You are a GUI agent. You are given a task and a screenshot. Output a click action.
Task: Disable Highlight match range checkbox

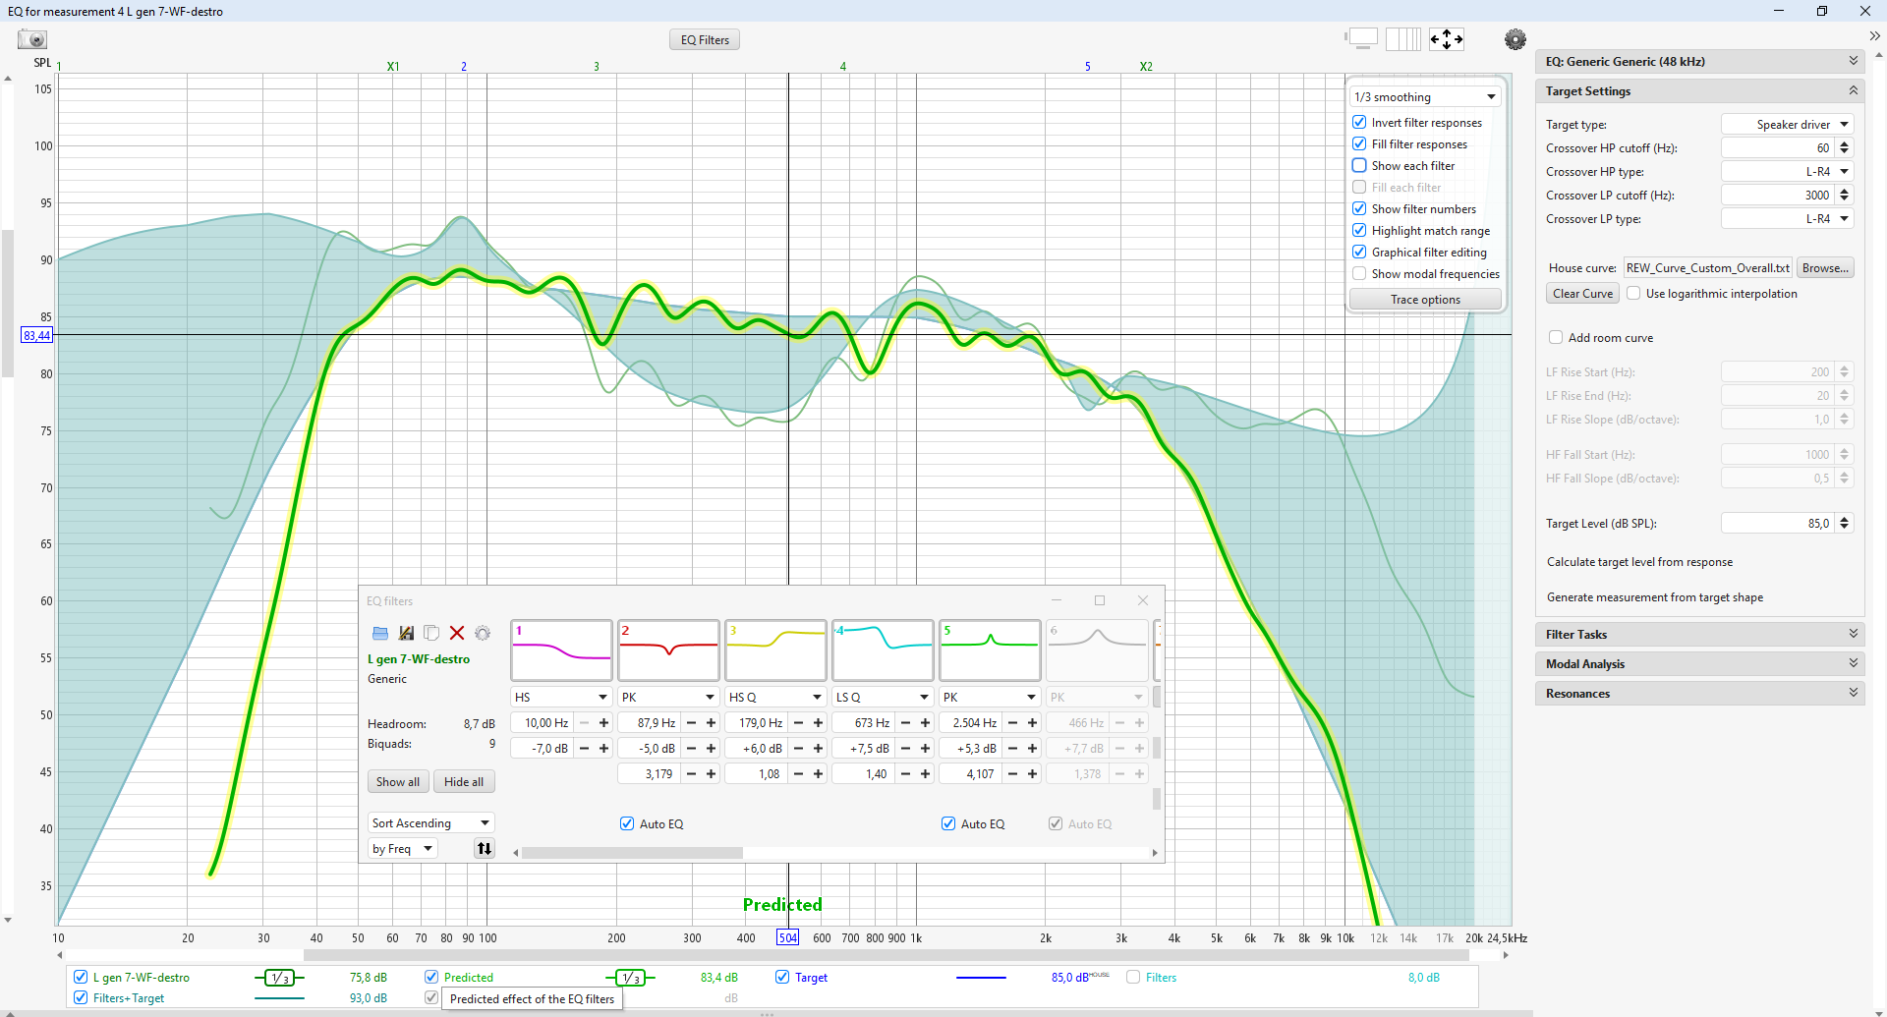pyautogui.click(x=1359, y=230)
